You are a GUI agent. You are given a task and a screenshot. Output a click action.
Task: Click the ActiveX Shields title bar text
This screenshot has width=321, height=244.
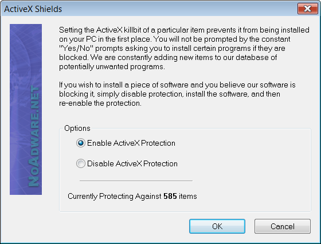pyautogui.click(x=33, y=9)
